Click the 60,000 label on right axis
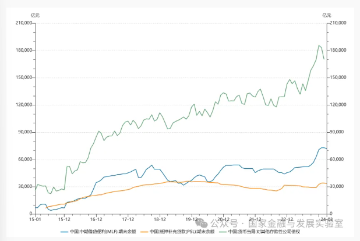The width and height of the screenshot is (360, 241). click(337, 160)
